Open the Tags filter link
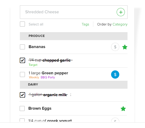Screen dimensions: 145x128 [85, 24]
